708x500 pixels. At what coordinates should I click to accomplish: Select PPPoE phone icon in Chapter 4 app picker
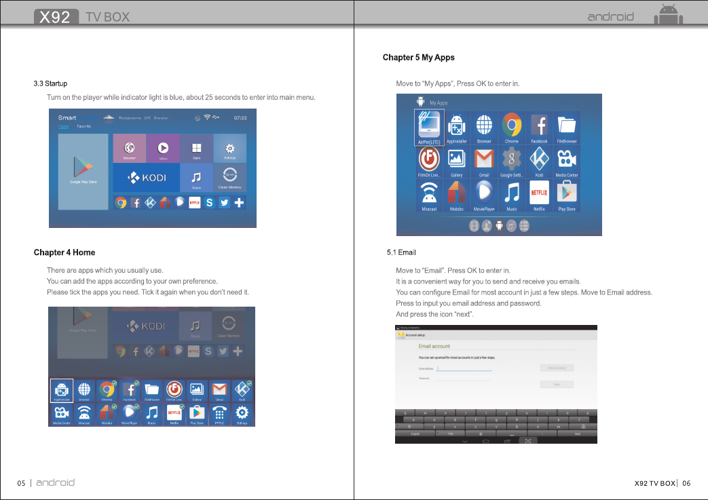(x=219, y=415)
